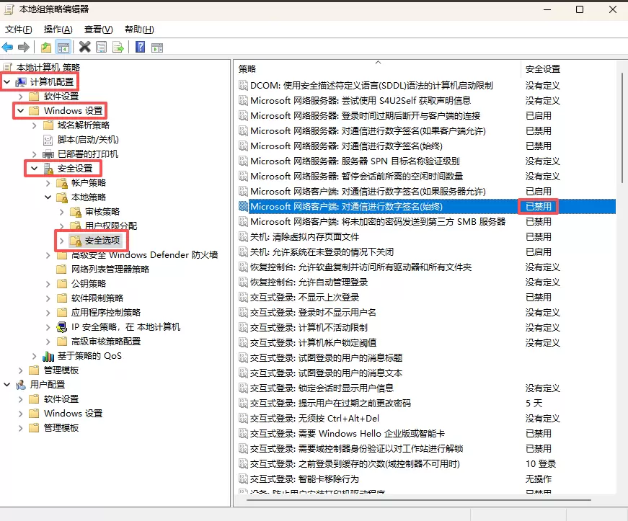628x521 pixels.
Task: Expand the 审核策略 tree node
Action: coord(62,212)
